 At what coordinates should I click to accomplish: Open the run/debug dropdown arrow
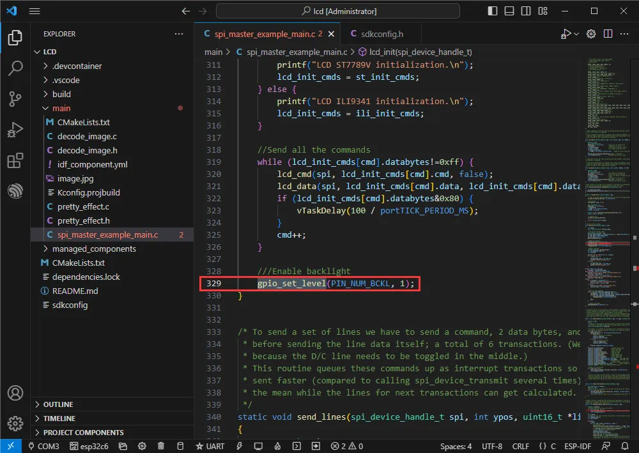click(x=576, y=34)
